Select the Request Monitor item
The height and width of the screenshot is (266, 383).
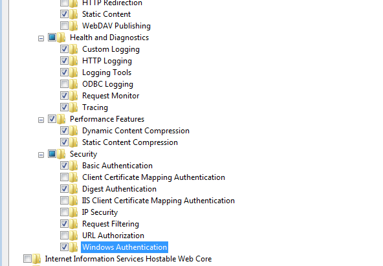click(111, 96)
